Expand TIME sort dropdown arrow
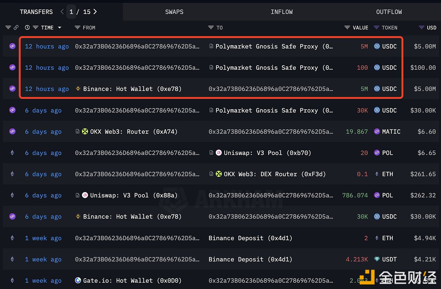The width and height of the screenshot is (441, 289). click(x=59, y=28)
